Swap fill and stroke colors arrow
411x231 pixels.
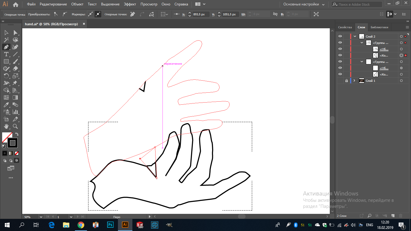(x=17, y=134)
